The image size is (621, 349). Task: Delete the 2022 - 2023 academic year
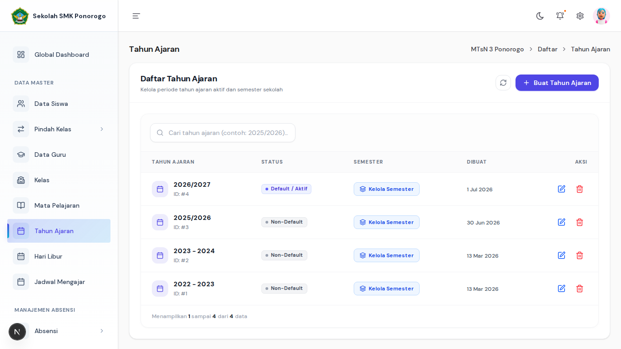coord(580,289)
